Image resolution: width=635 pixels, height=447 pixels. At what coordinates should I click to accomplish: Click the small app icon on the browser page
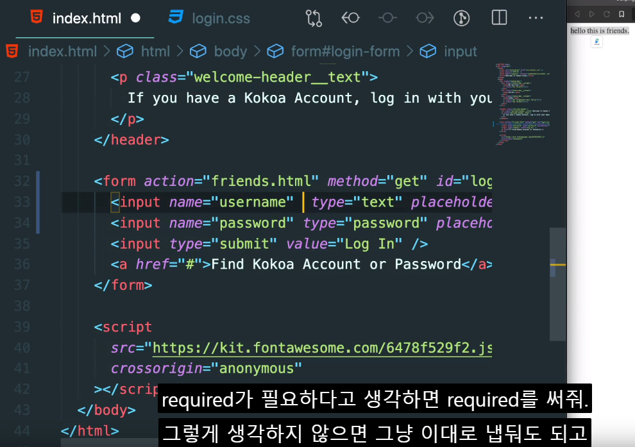[x=597, y=42]
